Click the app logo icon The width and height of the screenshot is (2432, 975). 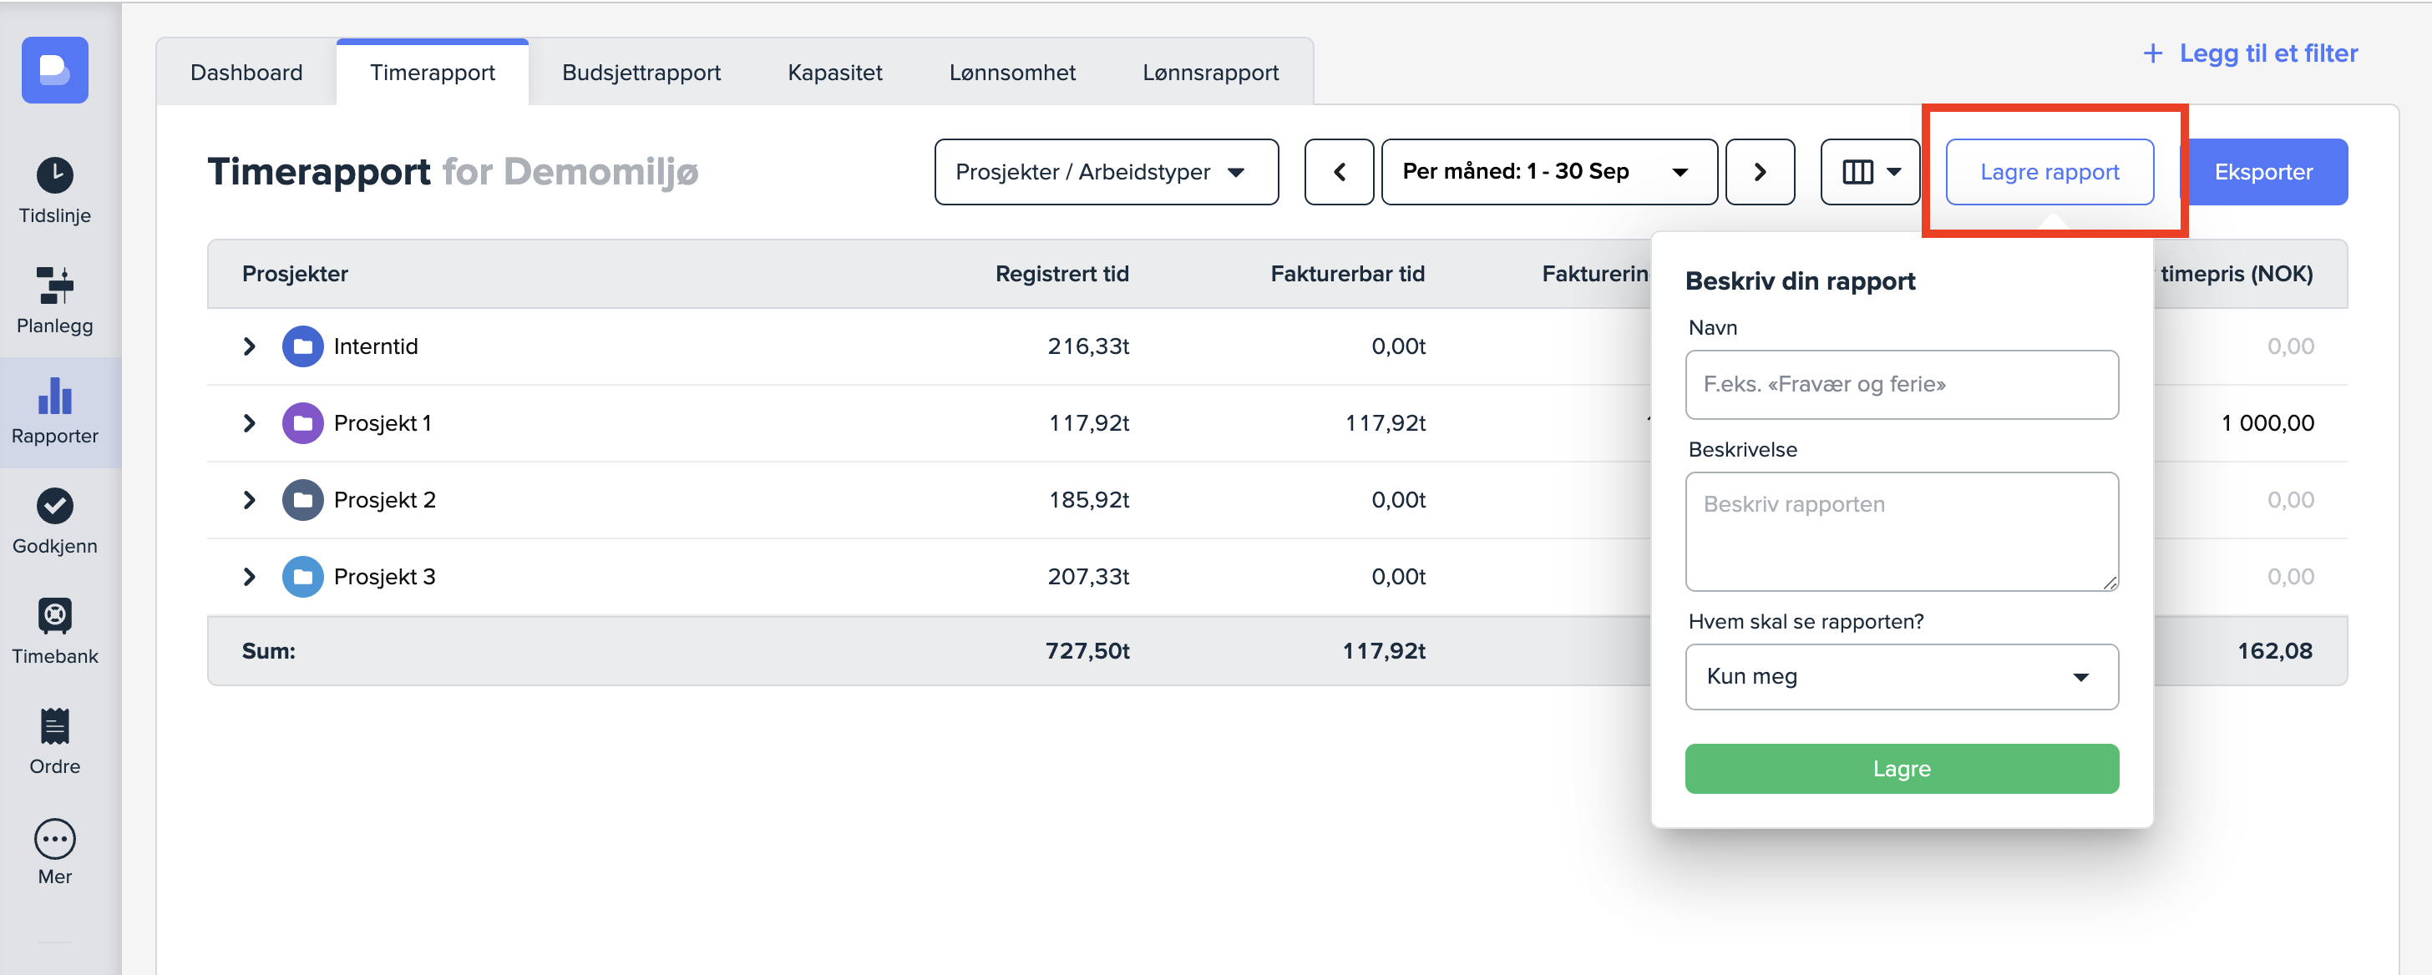pos(55,70)
